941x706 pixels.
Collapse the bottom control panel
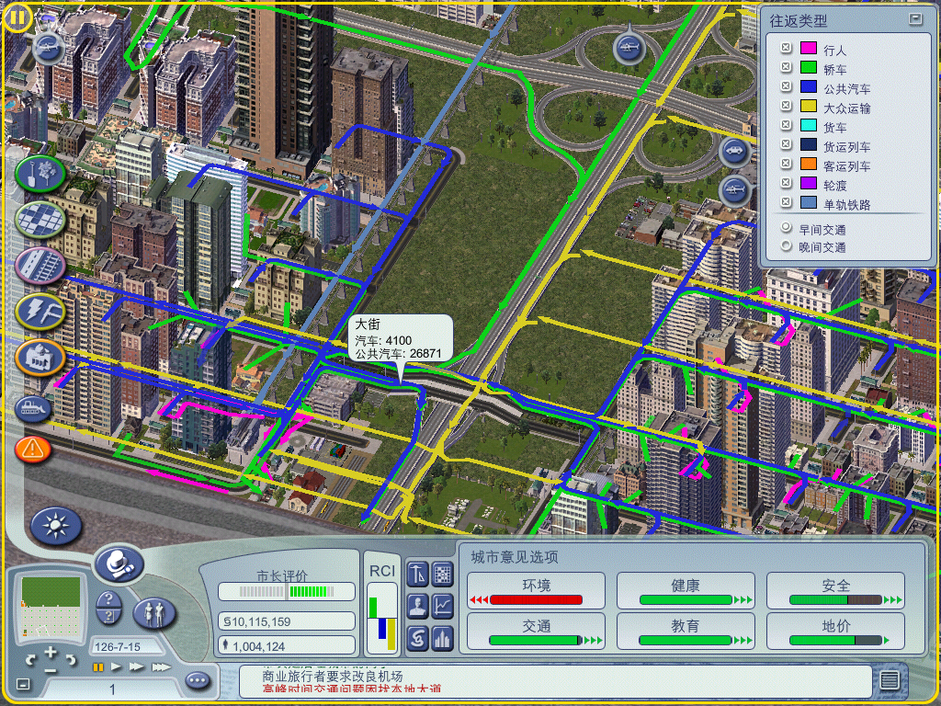click(23, 684)
